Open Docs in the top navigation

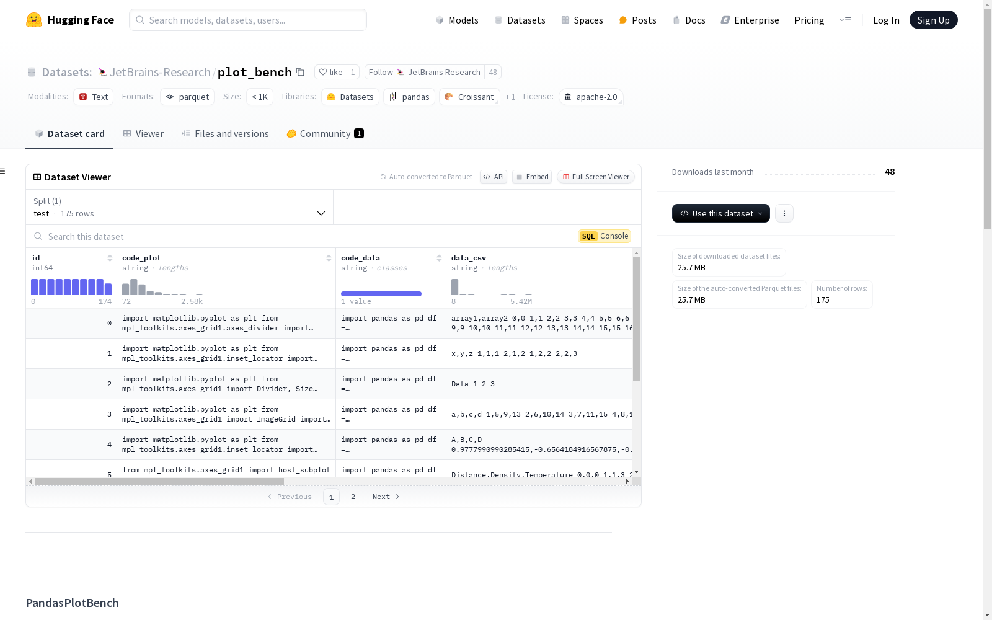(689, 20)
